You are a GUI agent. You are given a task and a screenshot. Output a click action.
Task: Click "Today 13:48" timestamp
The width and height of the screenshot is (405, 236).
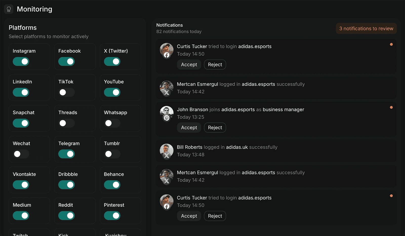tap(191, 155)
